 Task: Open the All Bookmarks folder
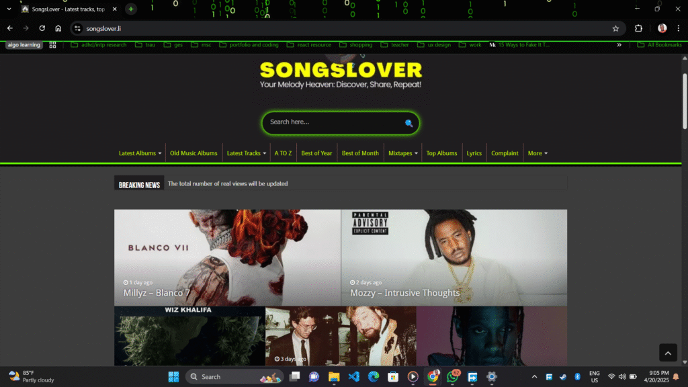click(x=660, y=45)
